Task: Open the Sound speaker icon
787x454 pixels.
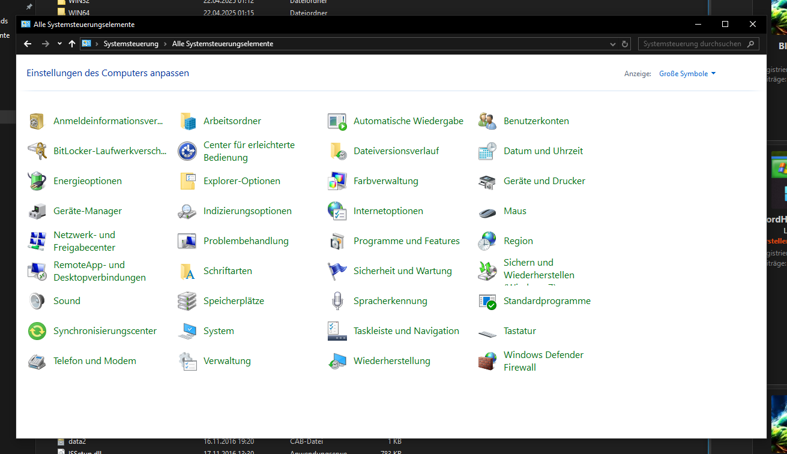Action: pos(37,301)
